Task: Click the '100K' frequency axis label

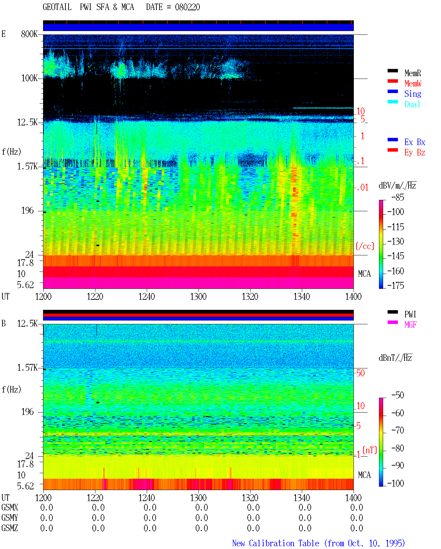Action: 29,78
